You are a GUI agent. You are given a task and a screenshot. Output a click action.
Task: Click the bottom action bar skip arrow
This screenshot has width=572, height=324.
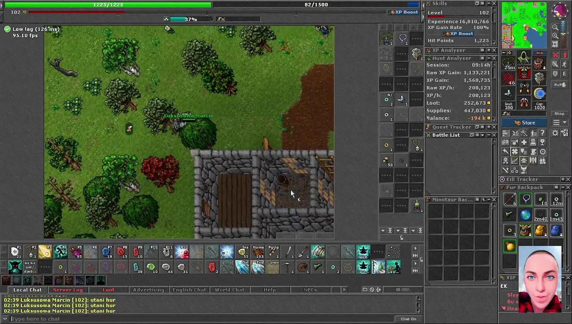[415, 270]
